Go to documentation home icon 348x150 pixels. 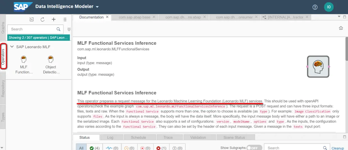(x=341, y=28)
